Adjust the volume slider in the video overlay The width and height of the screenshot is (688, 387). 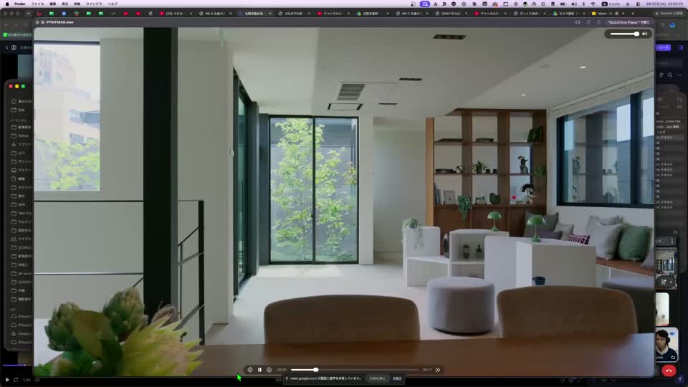point(624,34)
